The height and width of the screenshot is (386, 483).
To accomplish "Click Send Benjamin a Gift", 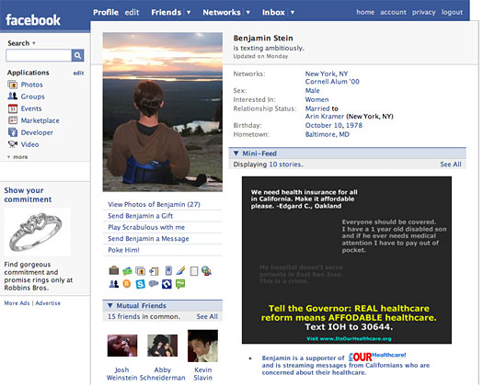I will tap(140, 216).
